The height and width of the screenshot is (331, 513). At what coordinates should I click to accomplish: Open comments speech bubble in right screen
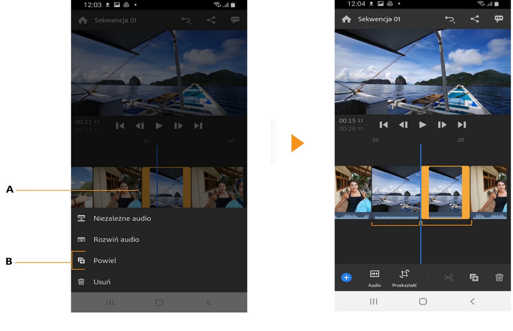coord(499,19)
